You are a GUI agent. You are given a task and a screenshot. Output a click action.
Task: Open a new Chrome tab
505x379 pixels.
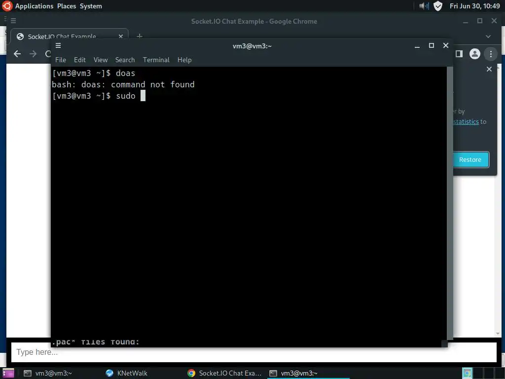140,36
